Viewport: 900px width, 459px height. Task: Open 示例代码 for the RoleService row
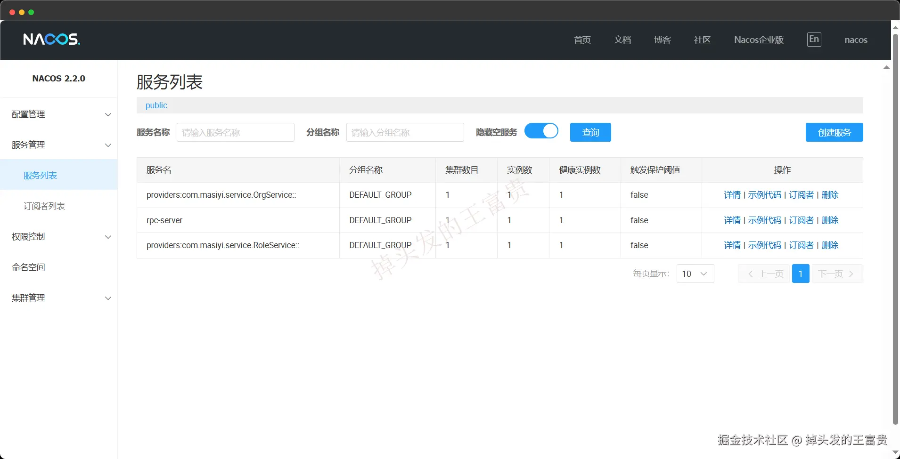765,245
